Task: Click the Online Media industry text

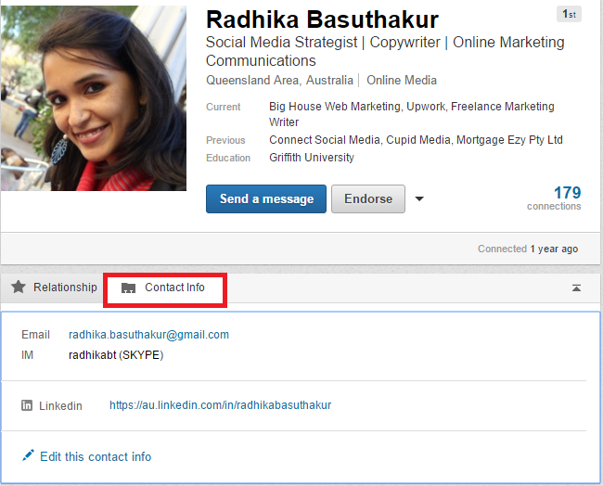Action: pyautogui.click(x=402, y=80)
